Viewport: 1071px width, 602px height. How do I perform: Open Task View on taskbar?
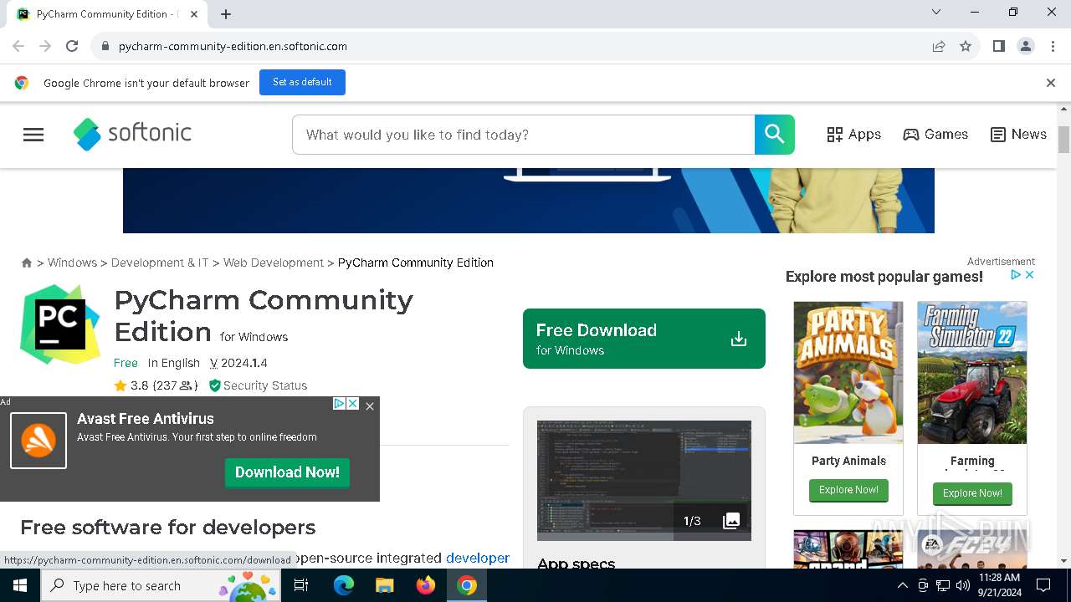tap(301, 585)
